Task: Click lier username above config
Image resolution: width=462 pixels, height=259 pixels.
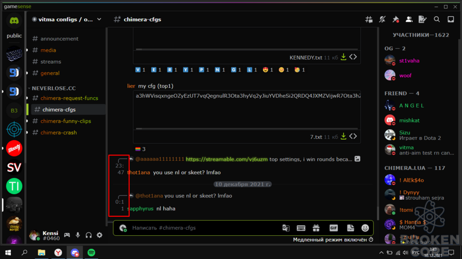Action: tap(131, 86)
